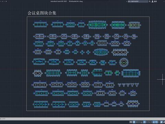Image resolution: width=165 pixels, height=124 pixels.
Task: Expand the object snap settings arrow
Action: point(159,122)
